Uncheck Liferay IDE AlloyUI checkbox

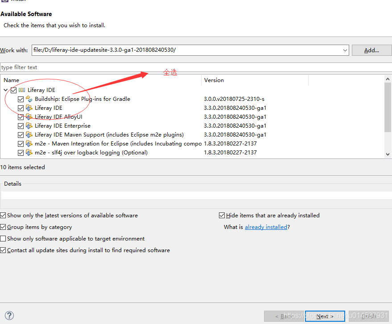[21, 117]
